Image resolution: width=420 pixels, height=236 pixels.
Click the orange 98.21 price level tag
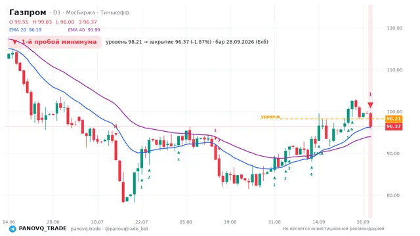click(394, 119)
